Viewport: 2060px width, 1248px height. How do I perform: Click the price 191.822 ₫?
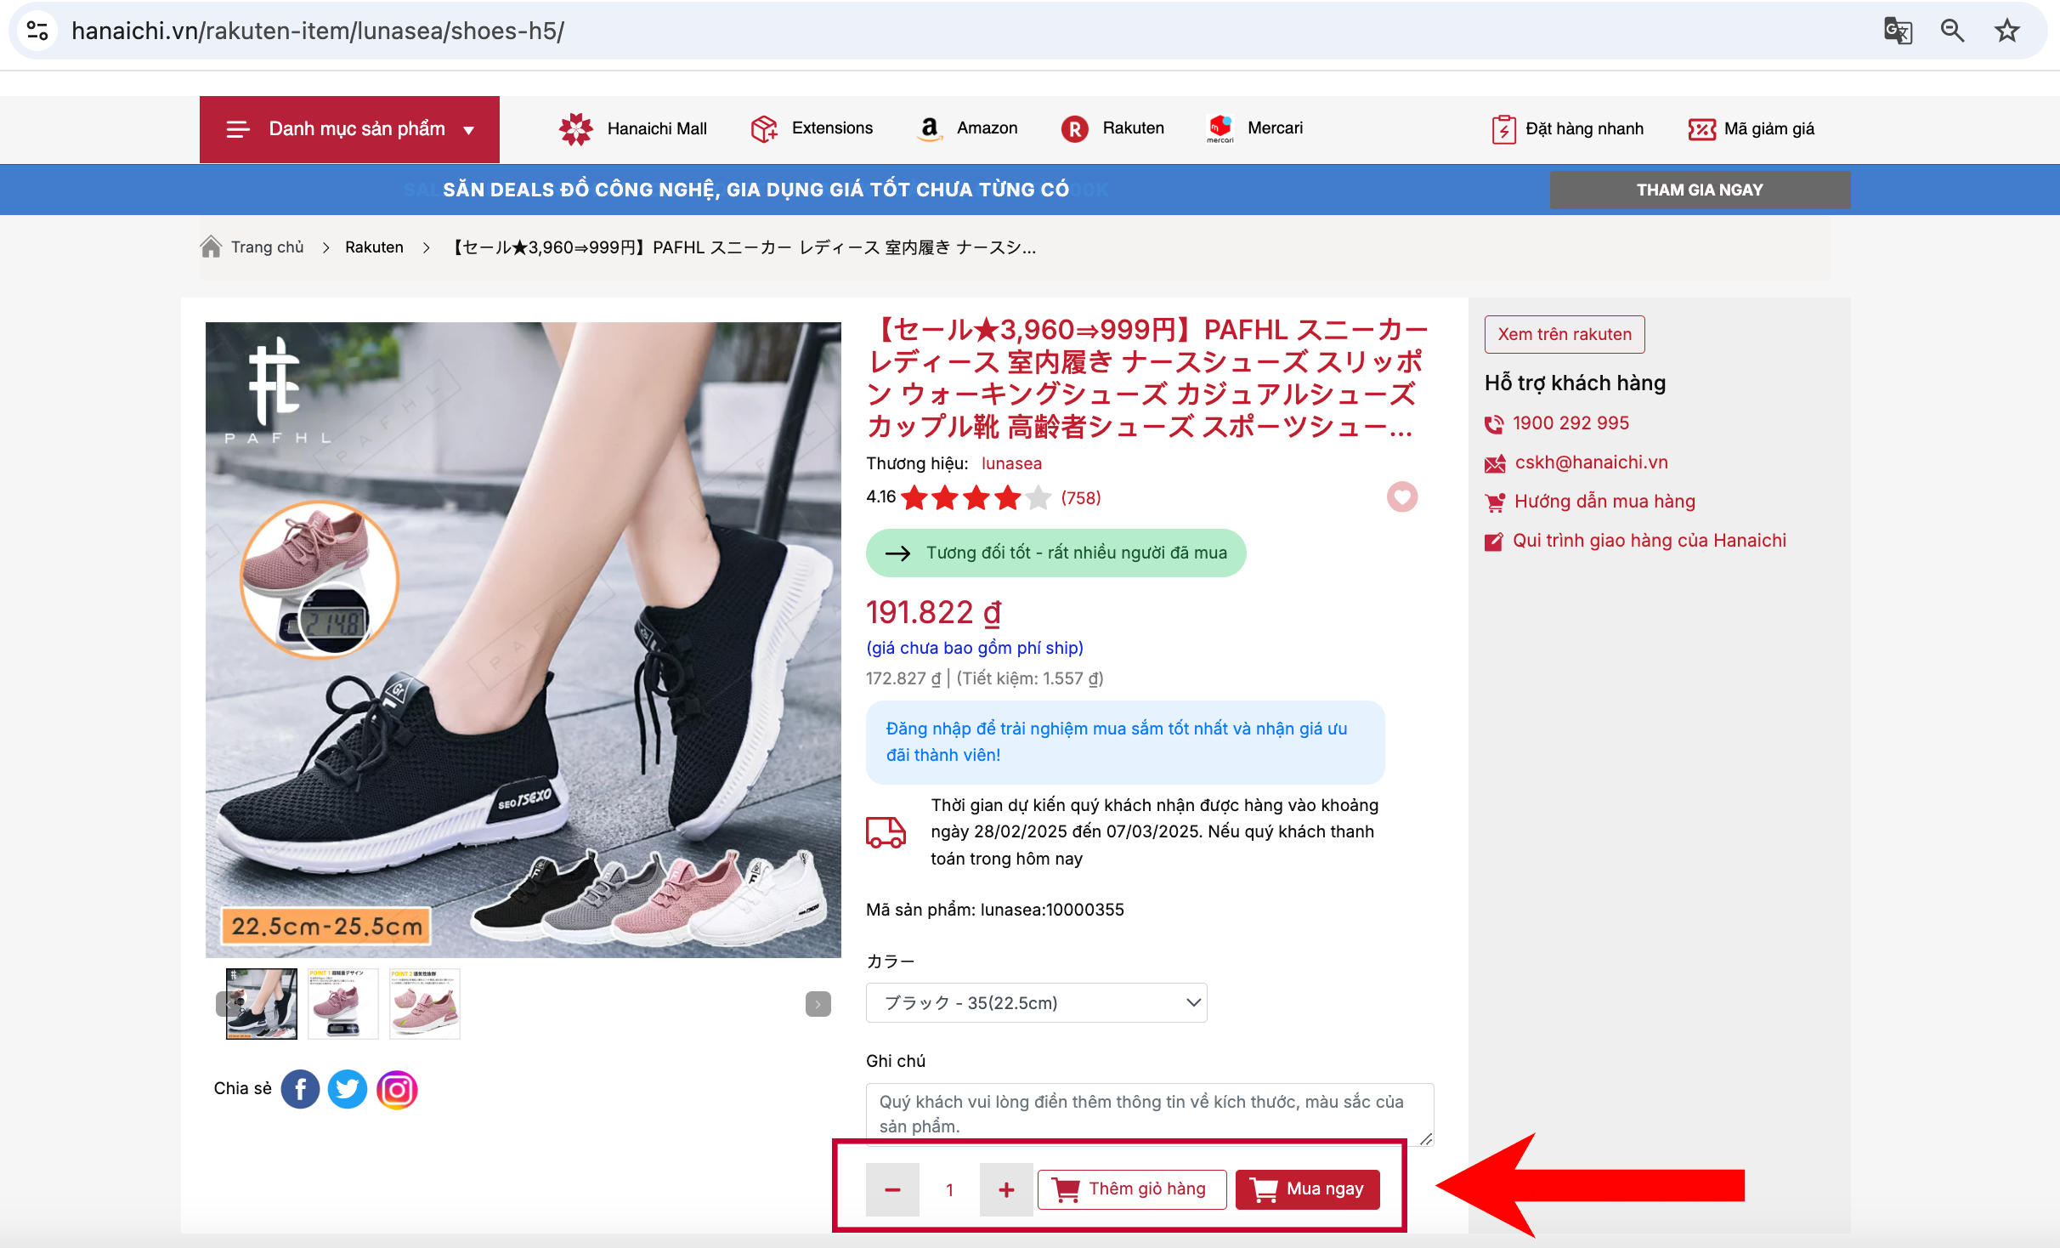934,612
